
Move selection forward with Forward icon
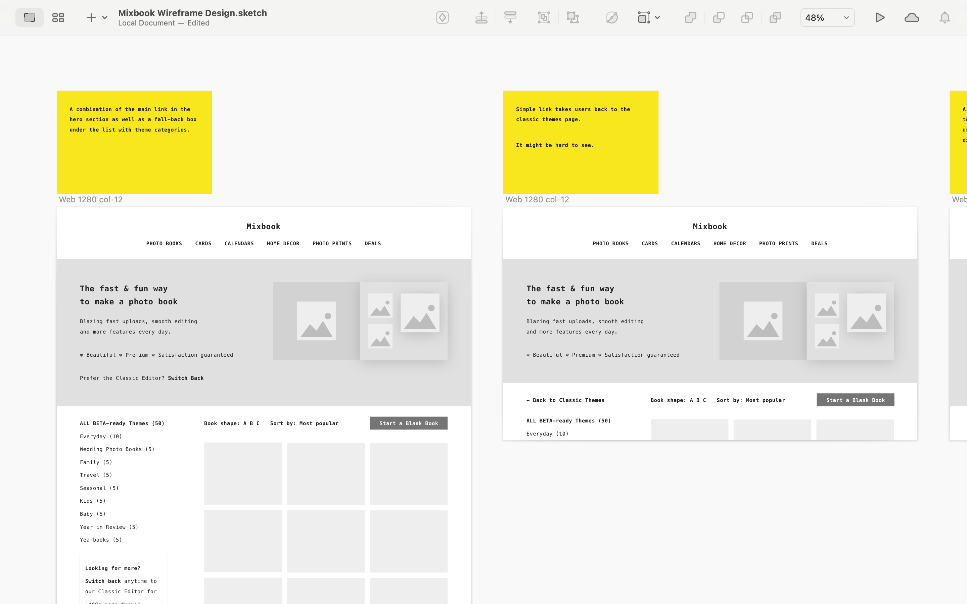tap(481, 17)
